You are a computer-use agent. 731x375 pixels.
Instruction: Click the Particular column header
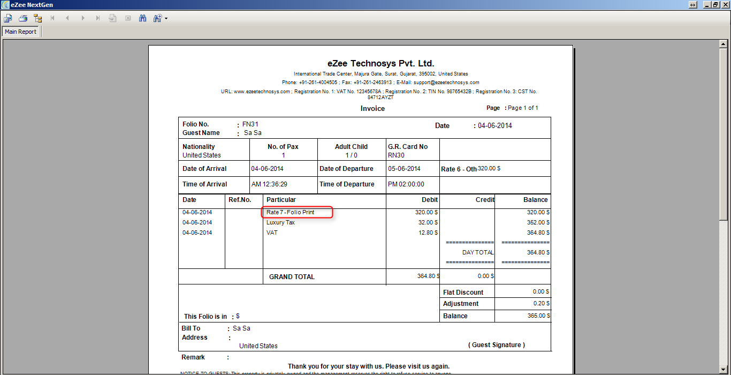pos(281,199)
